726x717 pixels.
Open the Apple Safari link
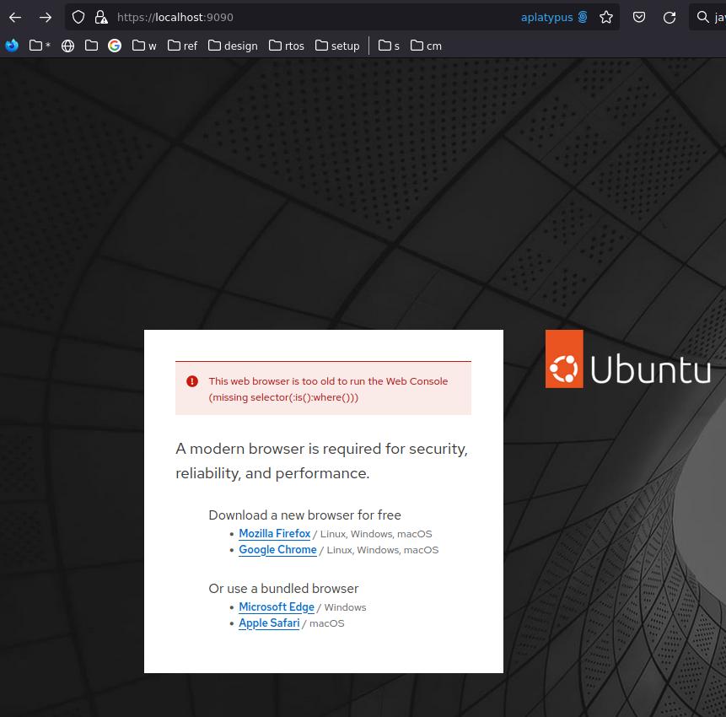click(x=269, y=623)
